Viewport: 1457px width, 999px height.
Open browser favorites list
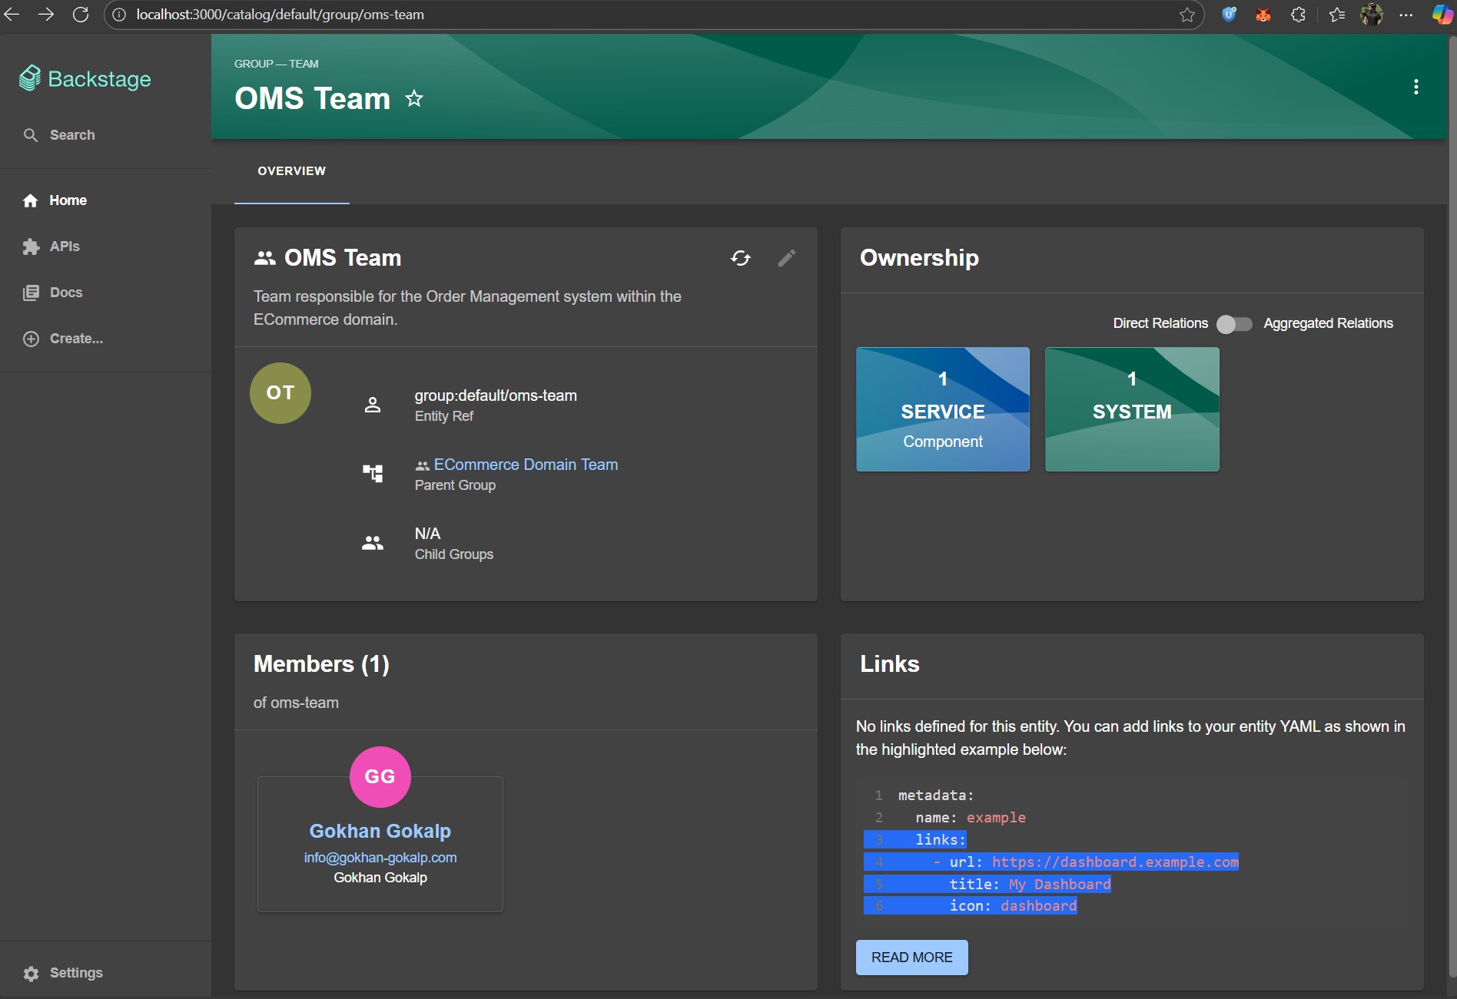[1337, 15]
